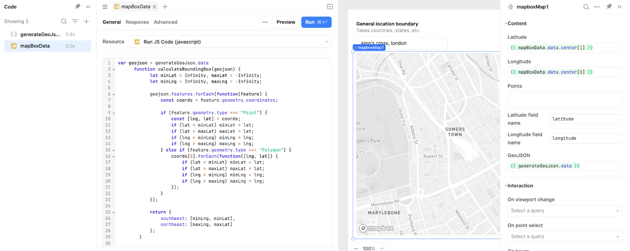
Task: Zoom in the canvas with plus
Action: coord(382,249)
